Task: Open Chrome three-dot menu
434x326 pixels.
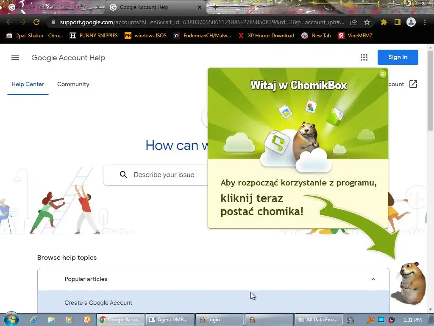Action: click(425, 22)
